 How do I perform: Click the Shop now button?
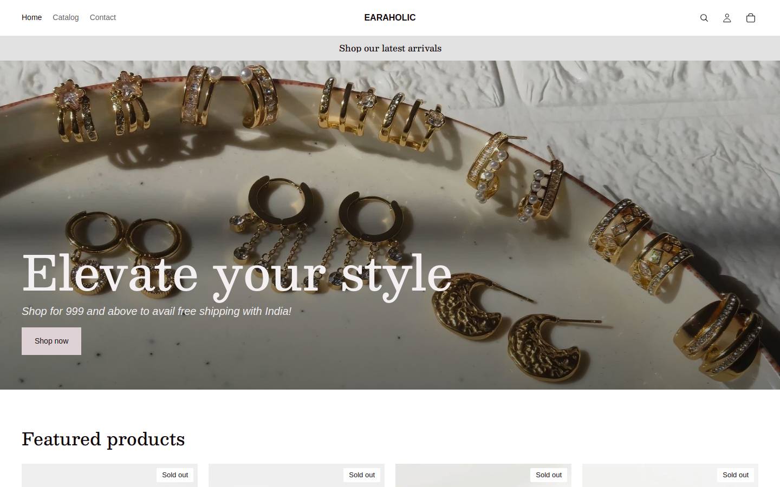[x=51, y=341]
